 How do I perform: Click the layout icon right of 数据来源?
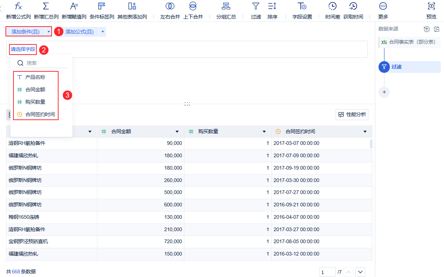pyautogui.click(x=437, y=29)
